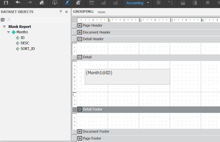Open the Accounting format dropdown arrow
The image size is (220, 142).
click(148, 3)
